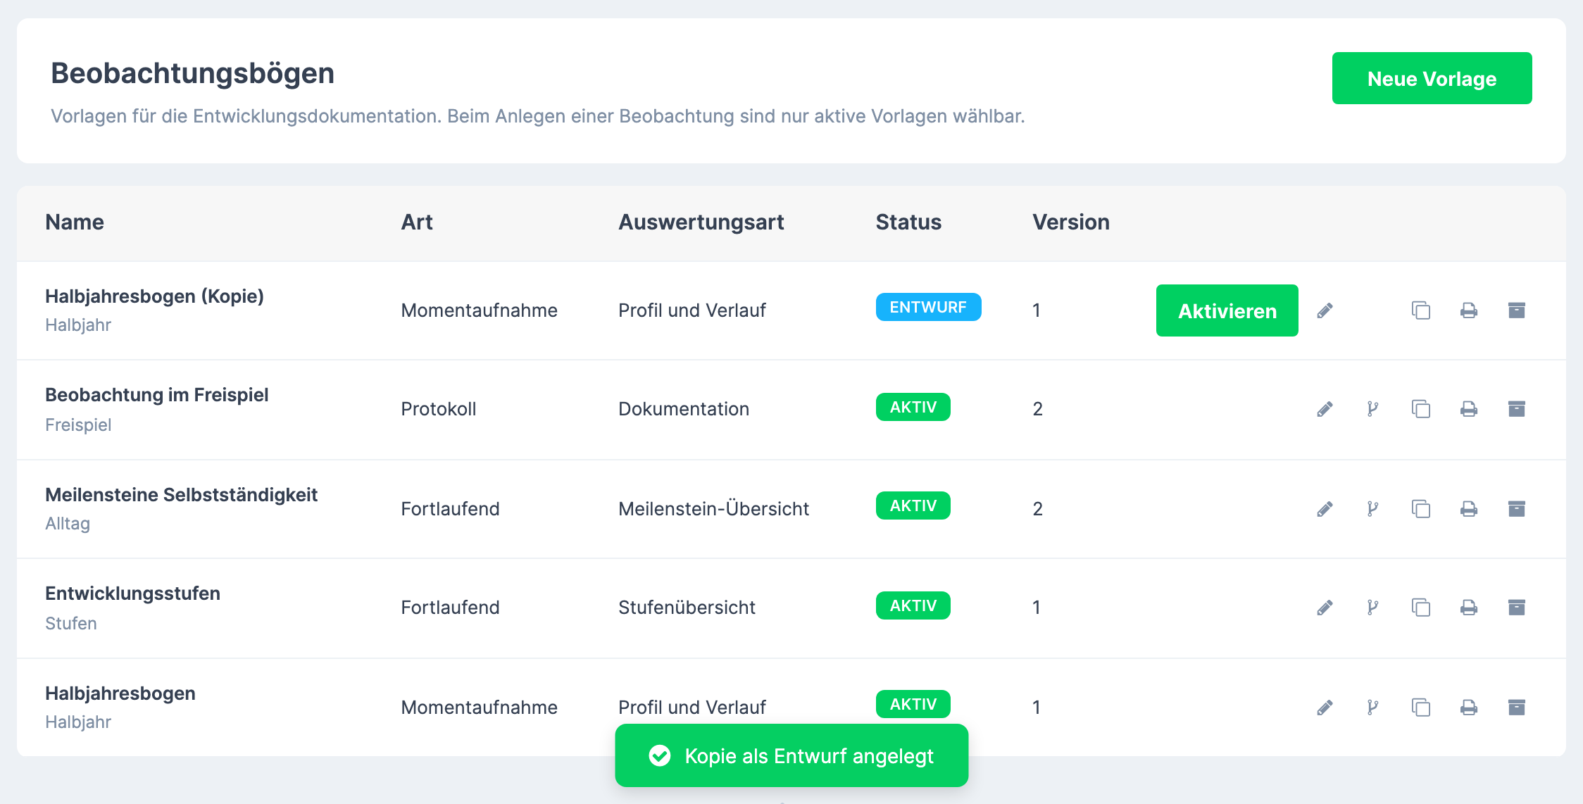1583x804 pixels.
Task: Click the Stufenübersicht cell
Action: click(687, 608)
